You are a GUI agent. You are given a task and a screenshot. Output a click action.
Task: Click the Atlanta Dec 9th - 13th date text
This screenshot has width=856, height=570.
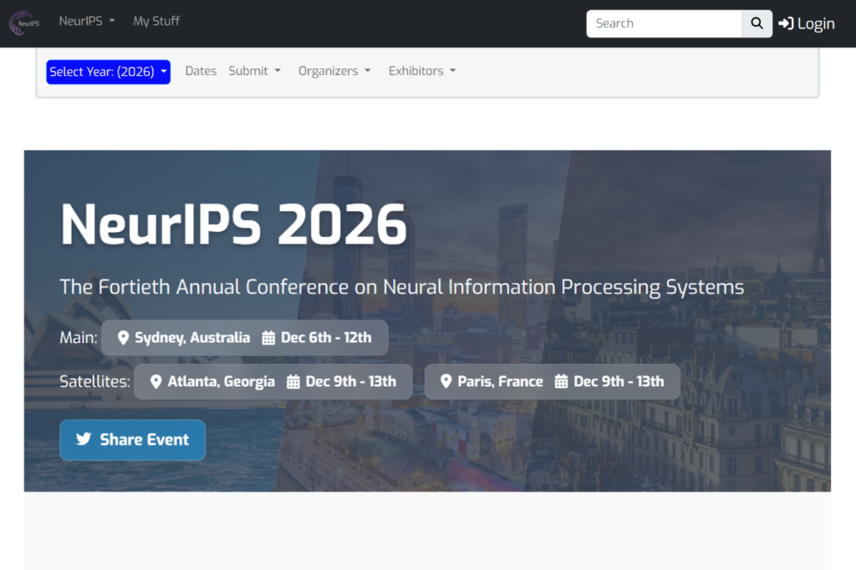point(350,381)
